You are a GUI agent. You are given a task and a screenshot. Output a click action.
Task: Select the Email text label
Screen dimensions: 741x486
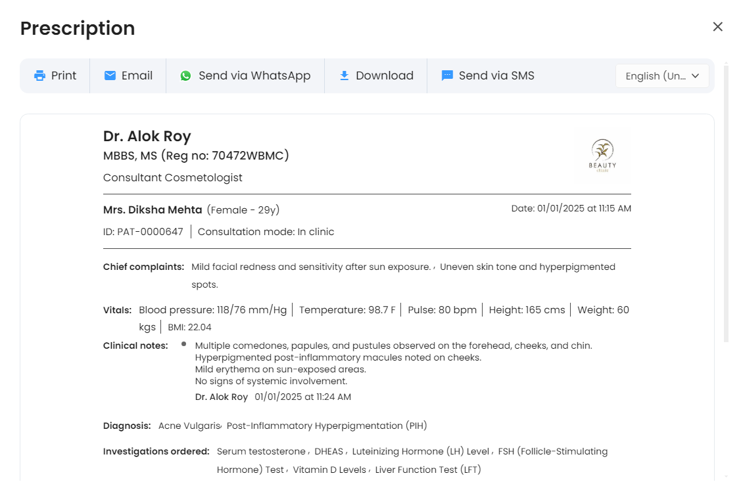coord(137,76)
